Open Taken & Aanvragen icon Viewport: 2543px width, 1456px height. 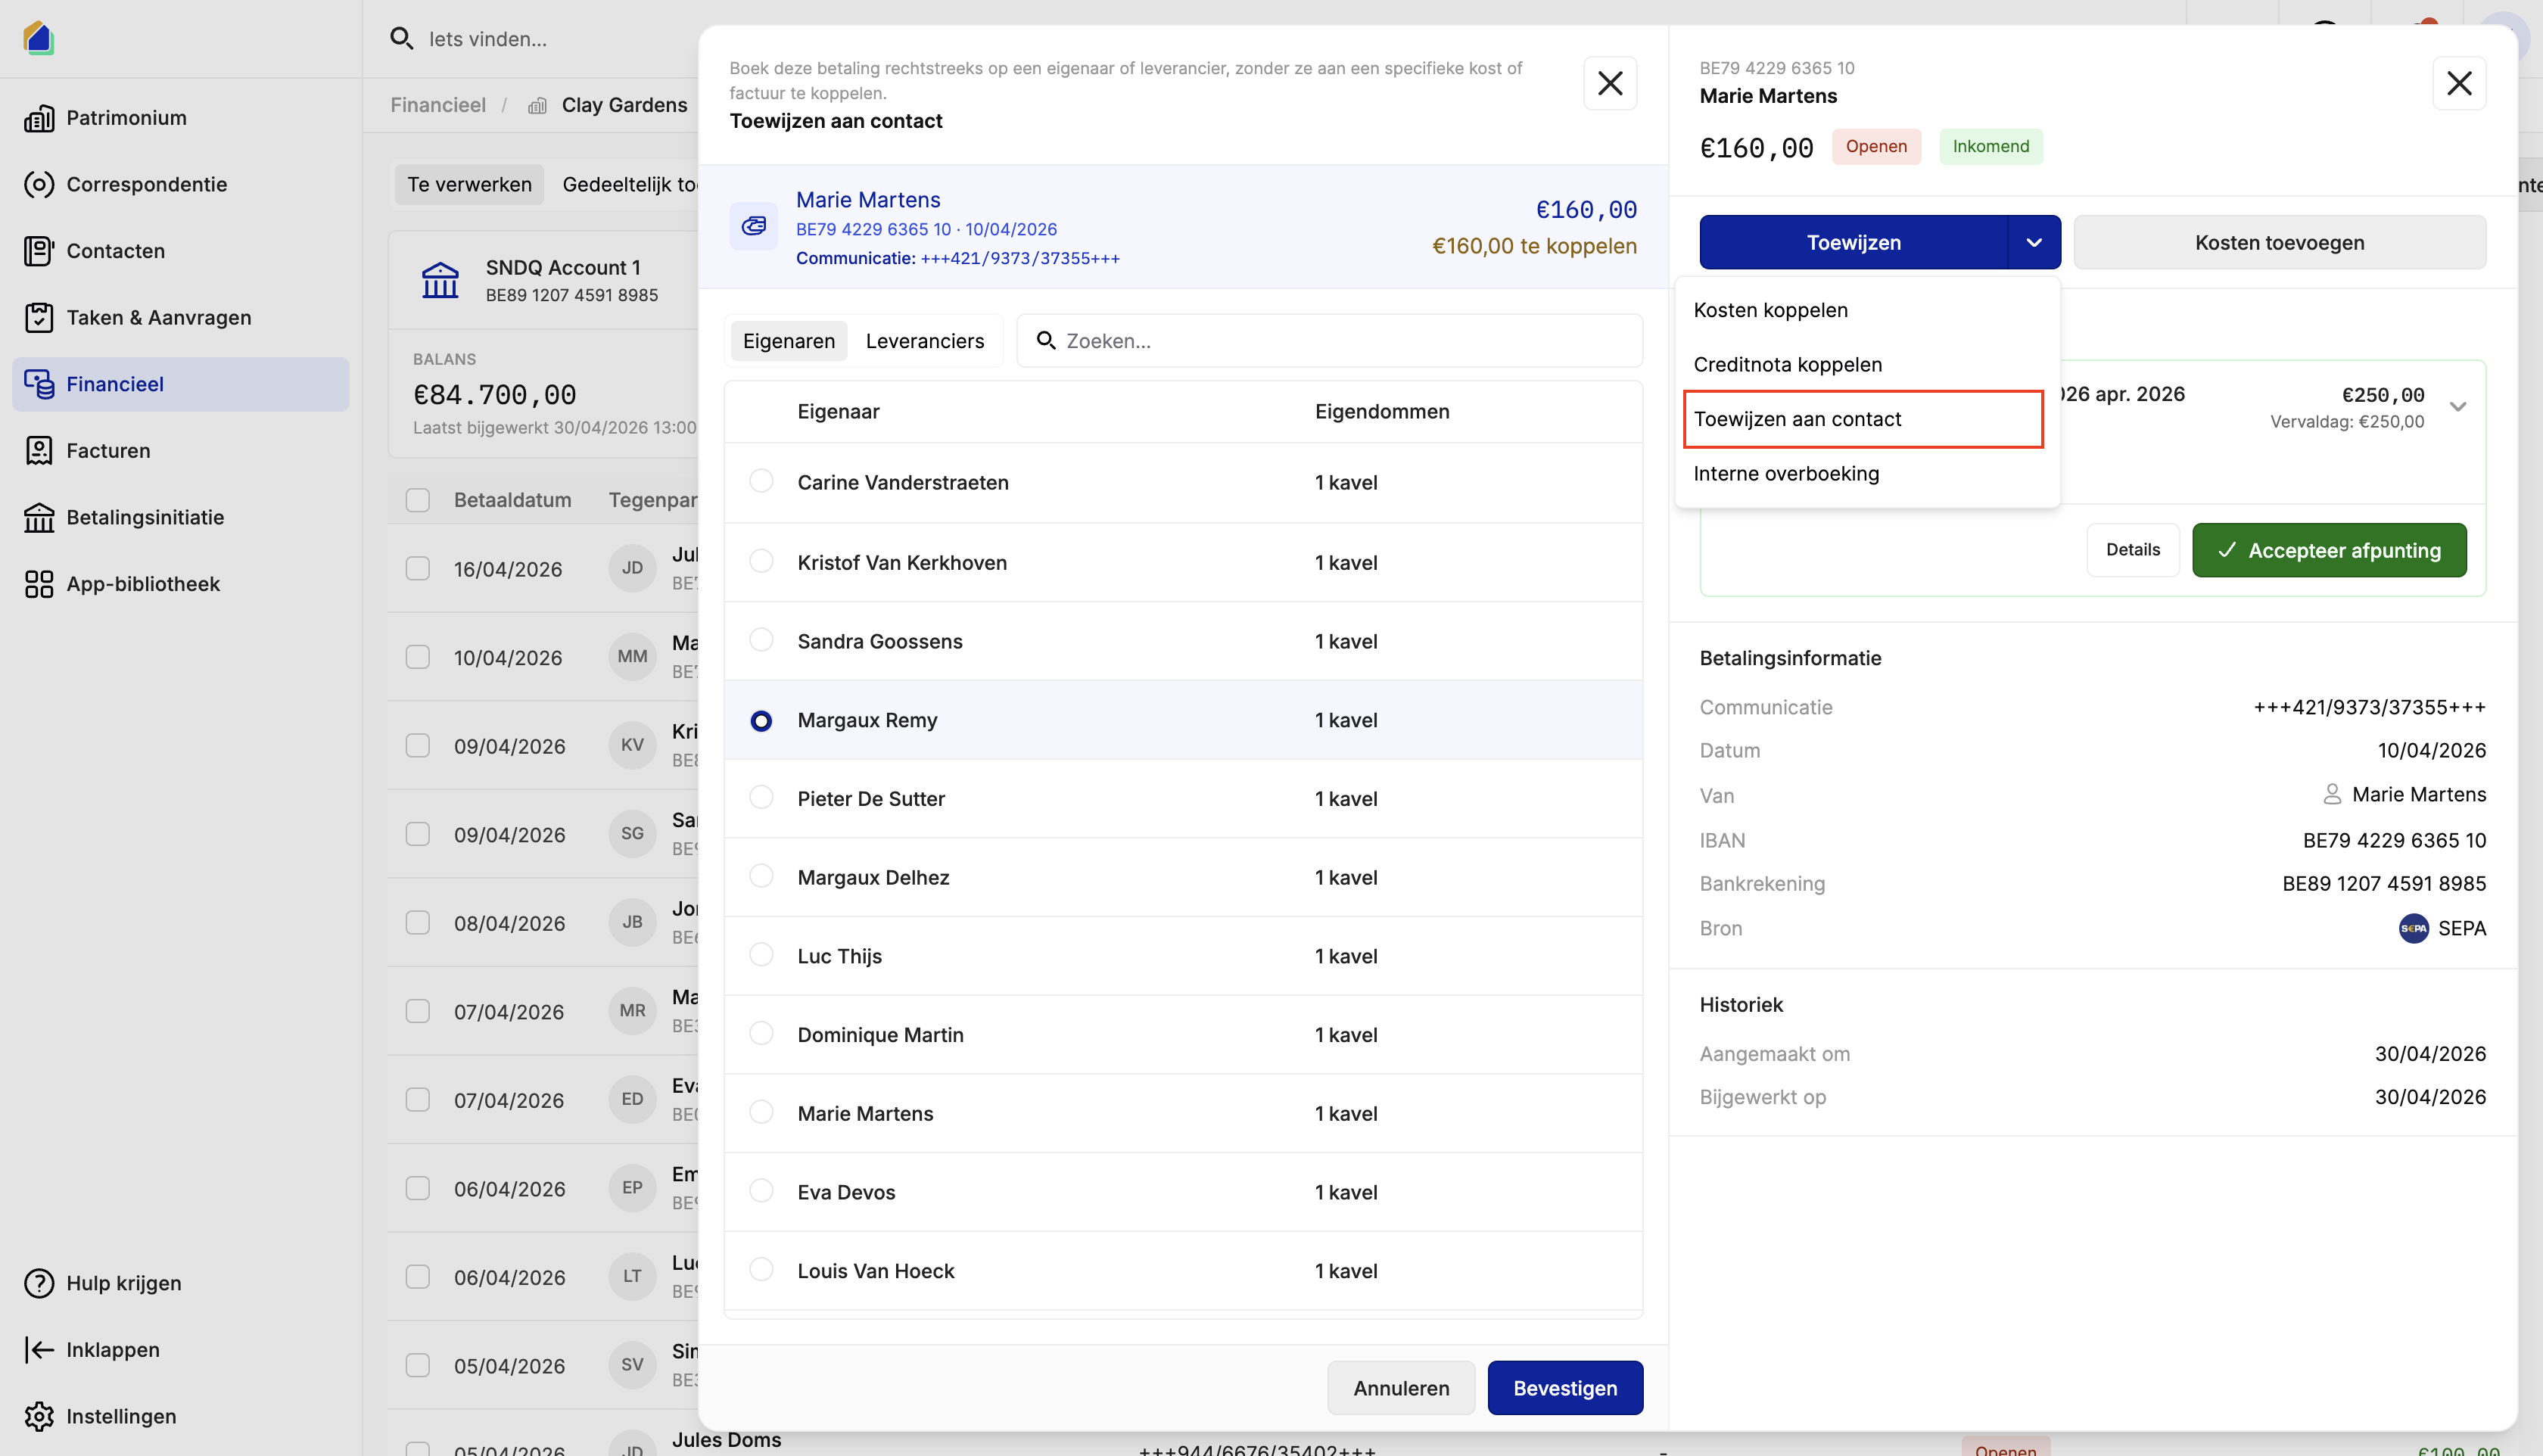pyautogui.click(x=39, y=318)
